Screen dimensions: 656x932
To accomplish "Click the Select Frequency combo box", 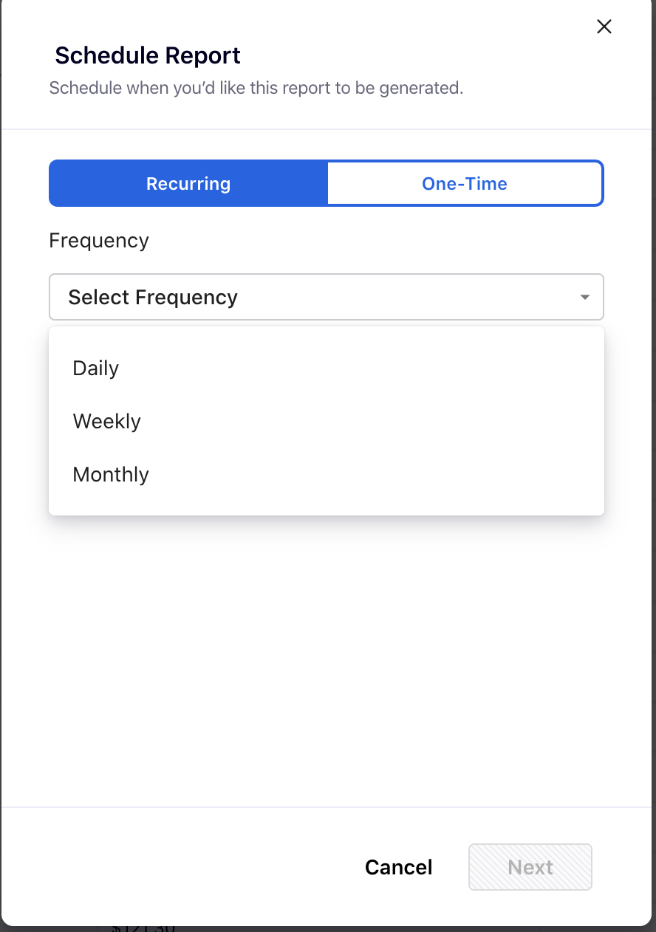I will pyautogui.click(x=325, y=297).
